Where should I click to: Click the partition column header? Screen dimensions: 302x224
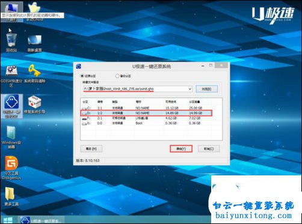pos(85,102)
